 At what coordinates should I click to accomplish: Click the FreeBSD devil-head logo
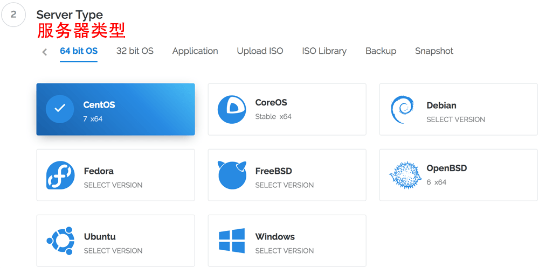pyautogui.click(x=232, y=175)
